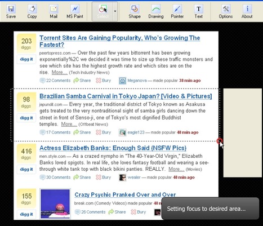Open 26 Comments on psychic story
Screen dimensions: 263x226
click(x=90, y=212)
